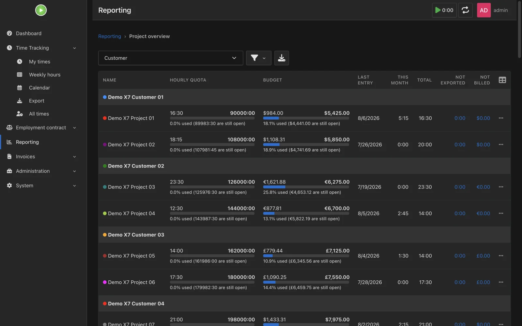This screenshot has width=522, height=326.
Task: Click the All times user icon
Action: (20, 114)
